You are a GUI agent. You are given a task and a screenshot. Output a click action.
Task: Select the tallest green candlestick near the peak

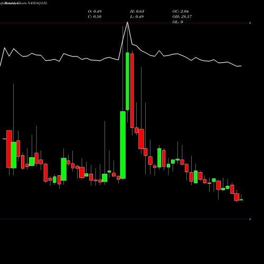[123, 145]
